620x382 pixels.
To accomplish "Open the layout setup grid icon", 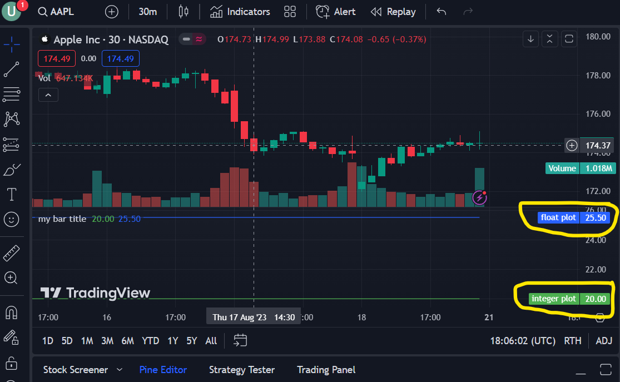I will pyautogui.click(x=290, y=12).
